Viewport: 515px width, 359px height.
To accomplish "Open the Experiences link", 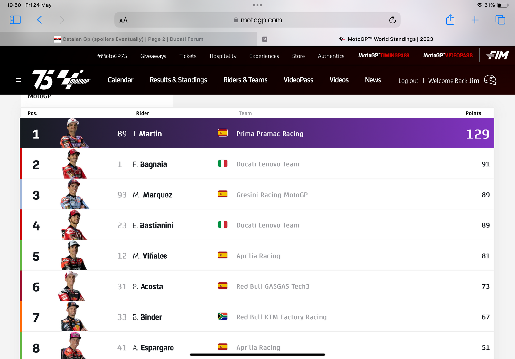I will pyautogui.click(x=264, y=56).
